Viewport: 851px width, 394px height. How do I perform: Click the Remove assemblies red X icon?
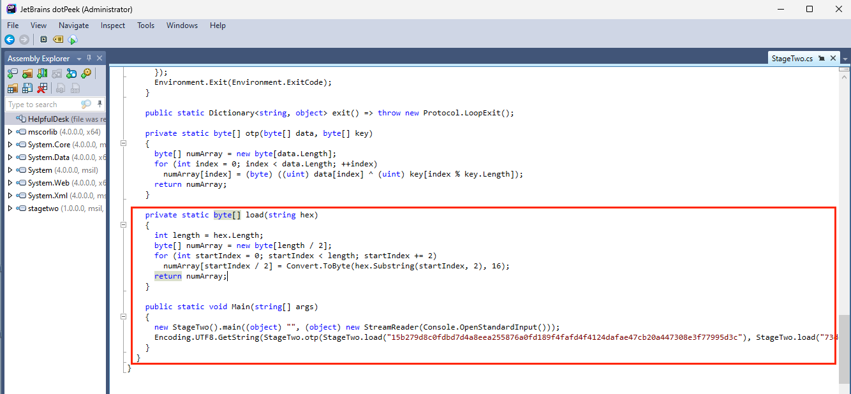click(x=43, y=87)
